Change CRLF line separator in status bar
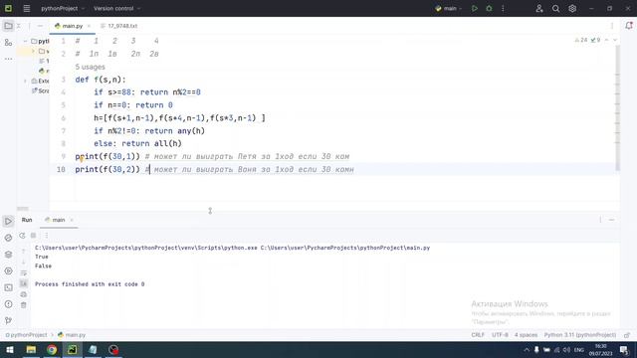The height and width of the screenshot is (358, 637). (478, 335)
